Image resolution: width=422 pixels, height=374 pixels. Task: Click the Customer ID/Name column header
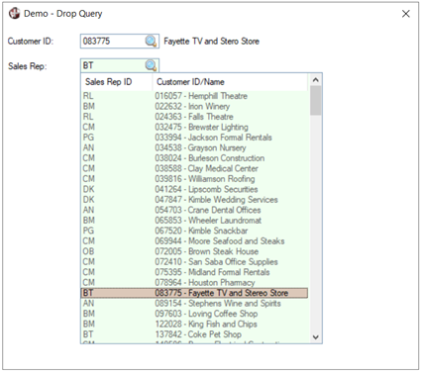[231, 82]
